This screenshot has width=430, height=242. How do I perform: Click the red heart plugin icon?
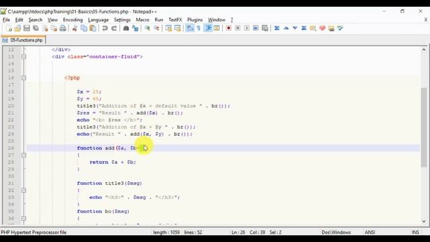322,28
